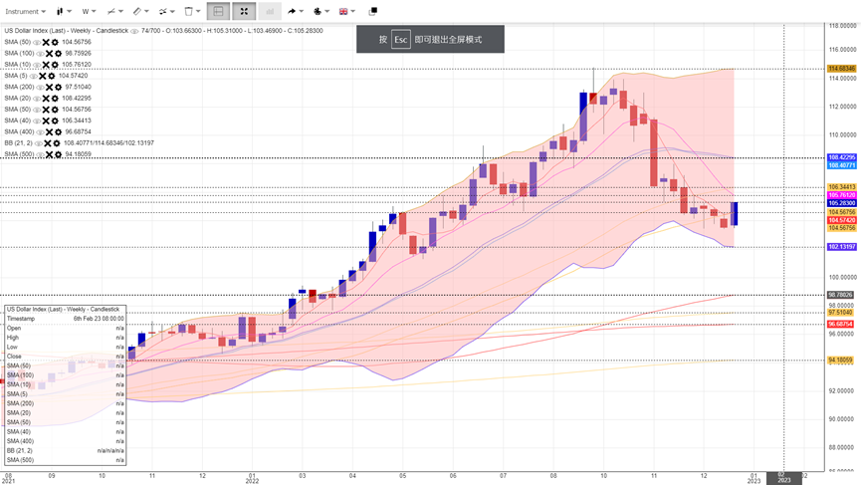Screen dimensions: 861x485
Task: Click the 114.68346 orange price label
Action: 842,69
